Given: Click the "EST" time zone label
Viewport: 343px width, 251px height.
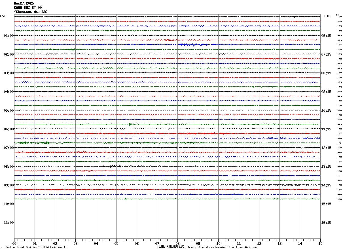Looking at the screenshot, I should click(3, 16).
